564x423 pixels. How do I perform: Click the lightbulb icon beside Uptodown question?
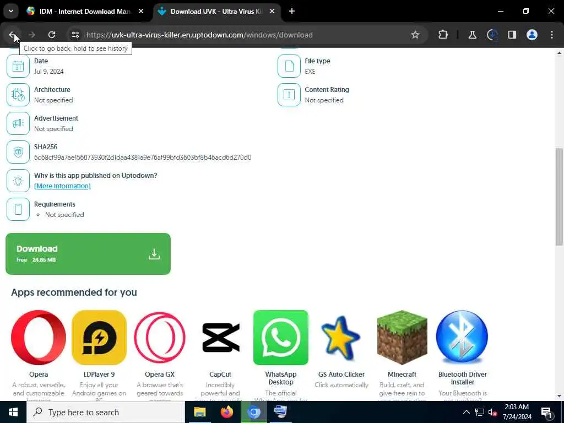coord(18,181)
